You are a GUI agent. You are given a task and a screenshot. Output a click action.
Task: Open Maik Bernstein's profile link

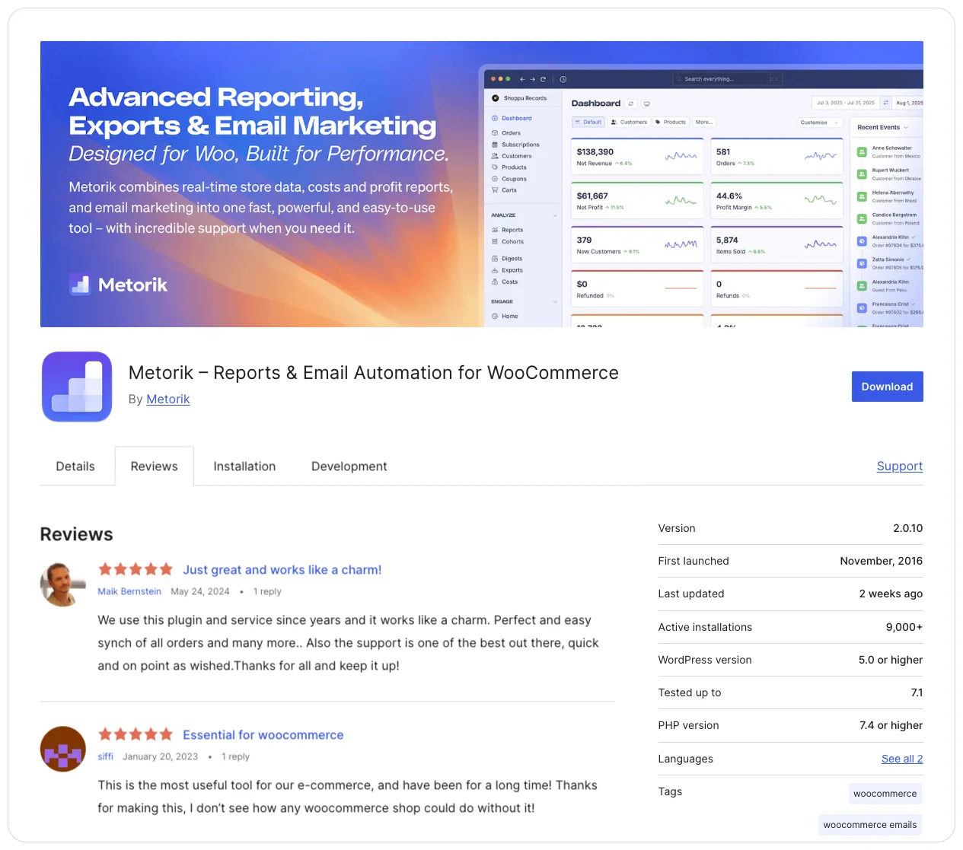[129, 591]
